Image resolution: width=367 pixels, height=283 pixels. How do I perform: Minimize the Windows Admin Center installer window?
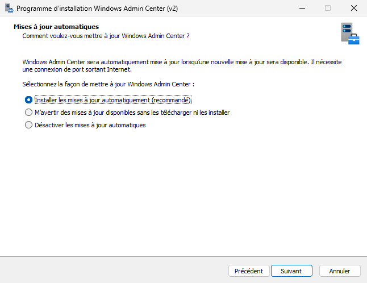pyautogui.click(x=302, y=9)
